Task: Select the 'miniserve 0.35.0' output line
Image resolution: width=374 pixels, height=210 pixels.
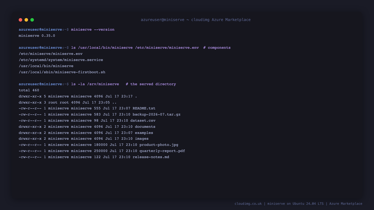Action: point(37,36)
